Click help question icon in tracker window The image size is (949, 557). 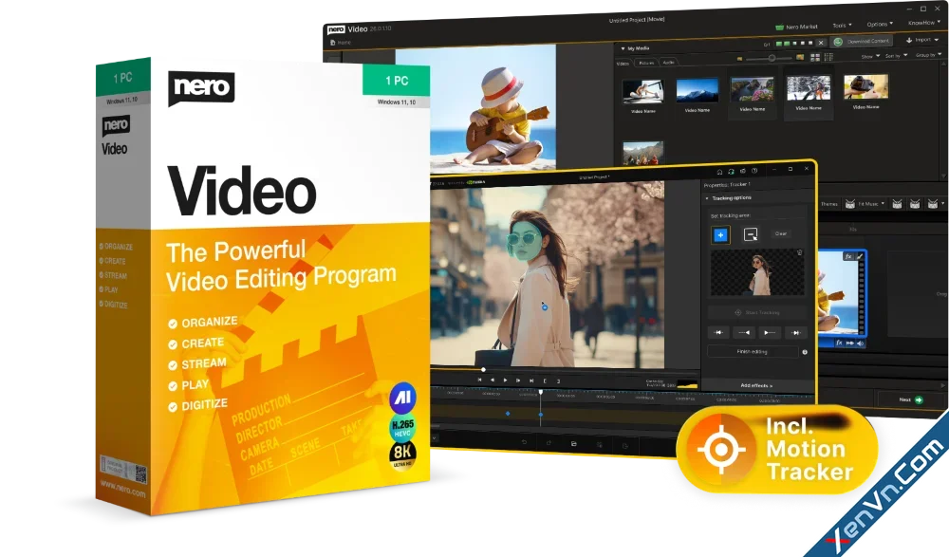pos(754,171)
